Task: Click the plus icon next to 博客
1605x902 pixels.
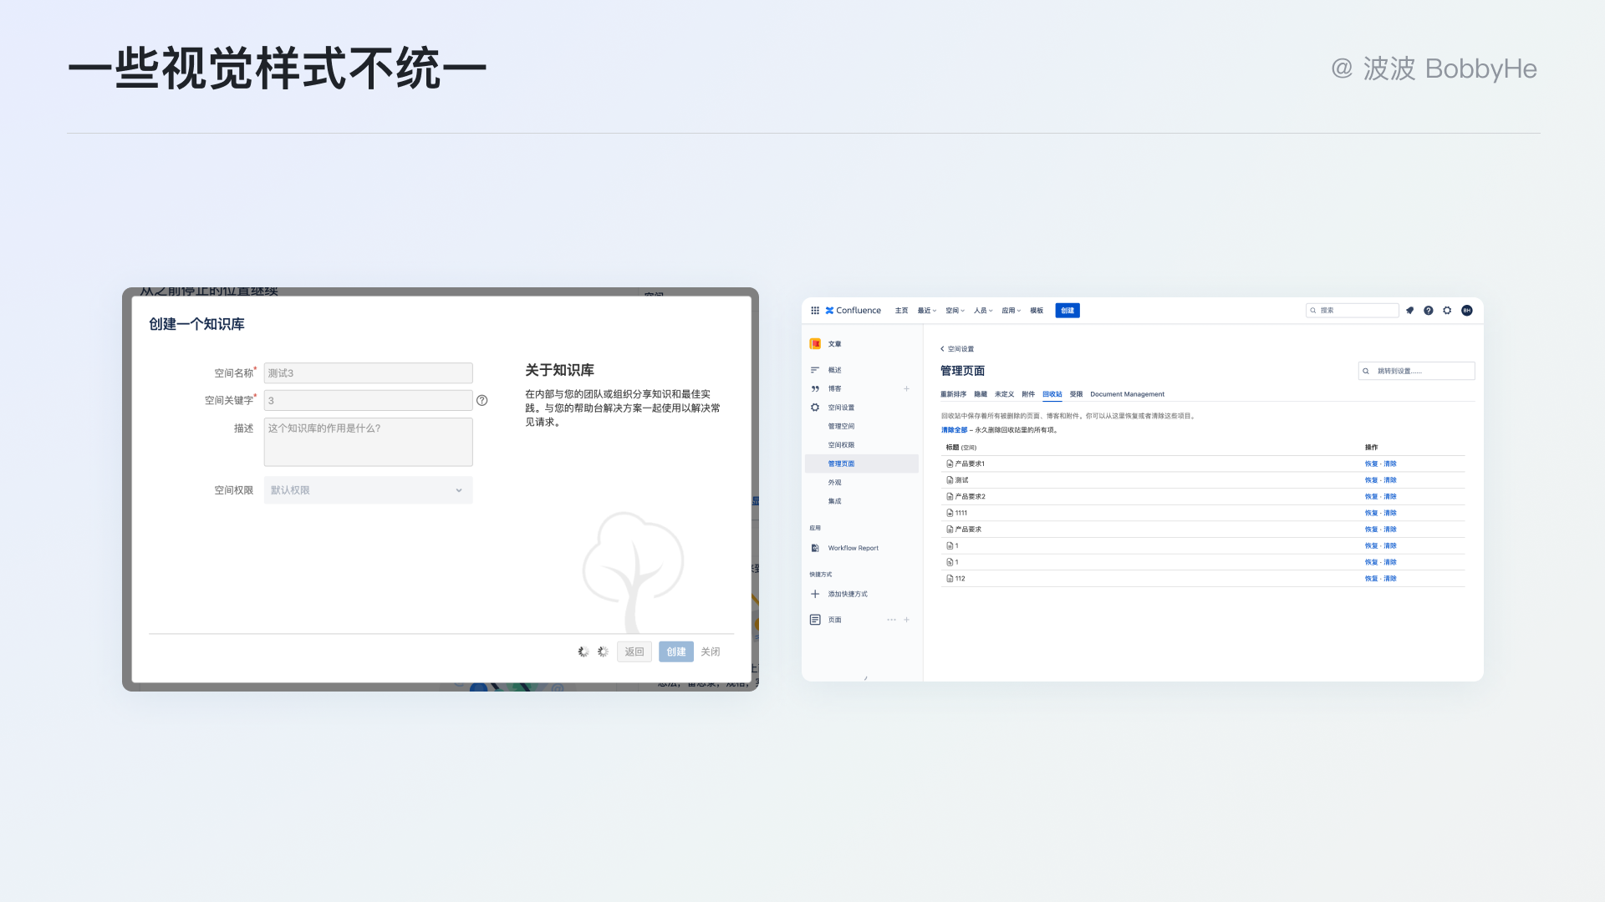Action: [906, 389]
